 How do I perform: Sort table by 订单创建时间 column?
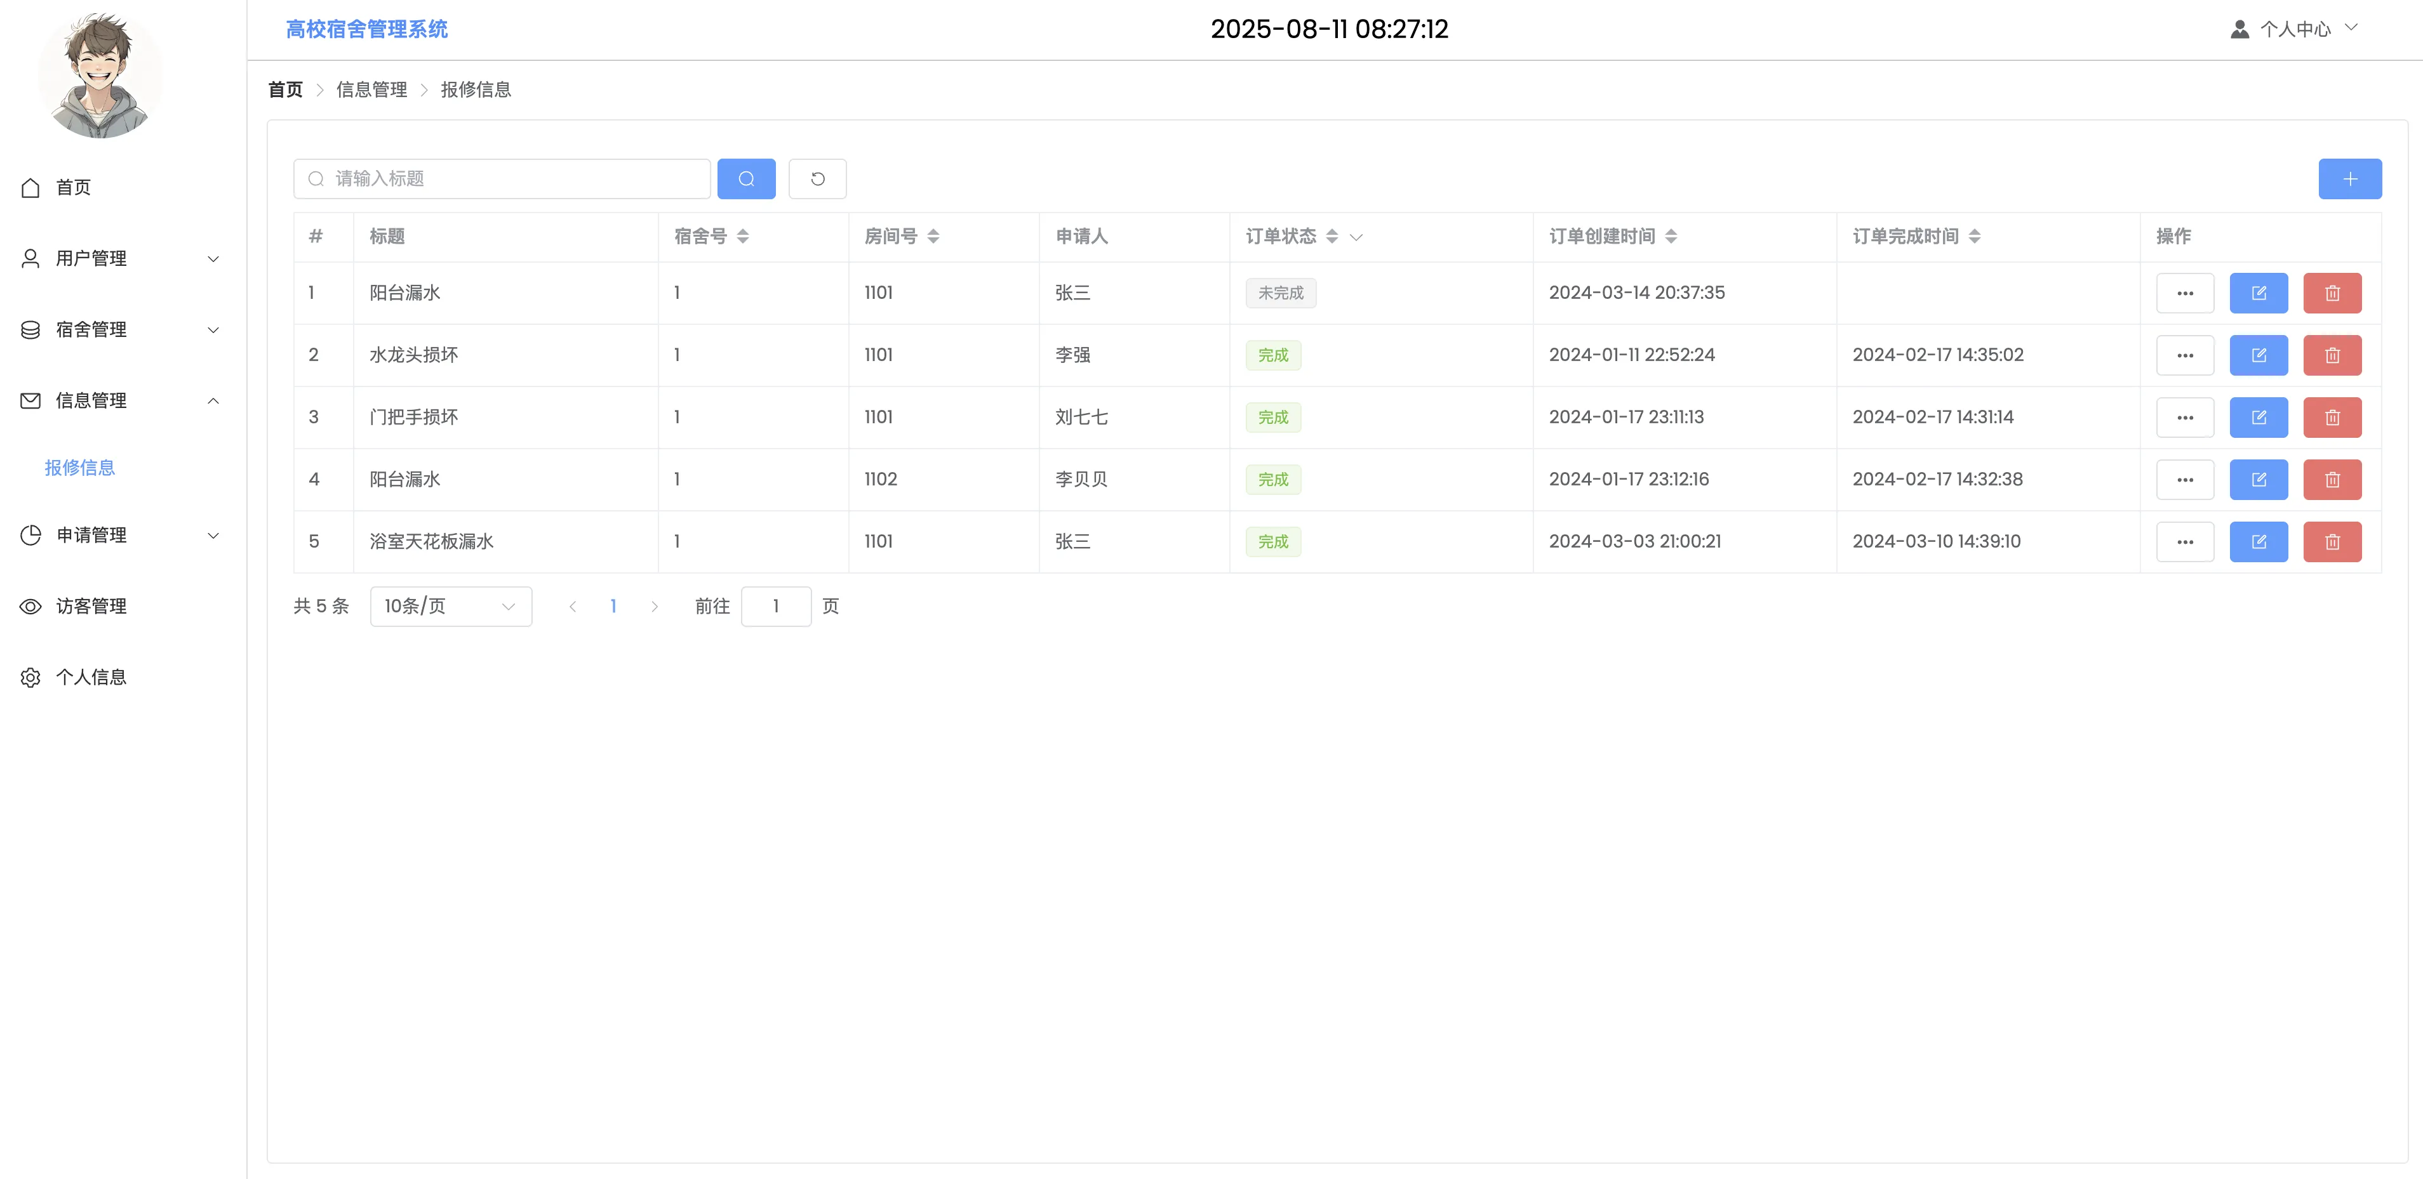point(1671,236)
